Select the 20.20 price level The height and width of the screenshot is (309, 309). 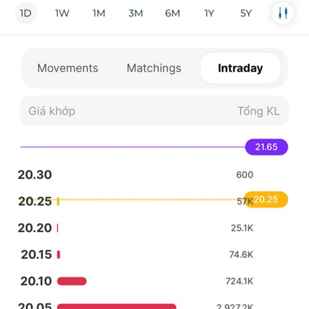35,228
